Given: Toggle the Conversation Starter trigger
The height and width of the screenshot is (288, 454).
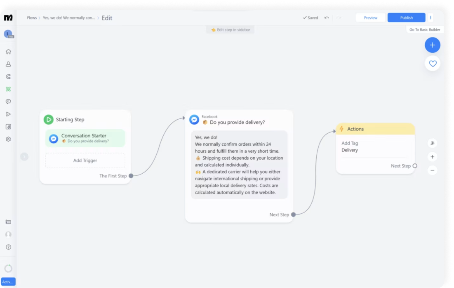Looking at the screenshot, I should pyautogui.click(x=85, y=138).
